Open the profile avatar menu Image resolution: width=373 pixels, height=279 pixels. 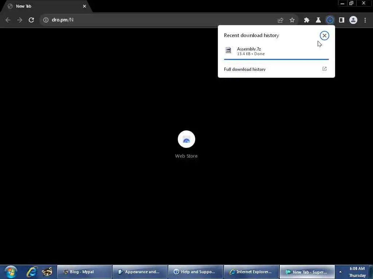click(x=353, y=20)
